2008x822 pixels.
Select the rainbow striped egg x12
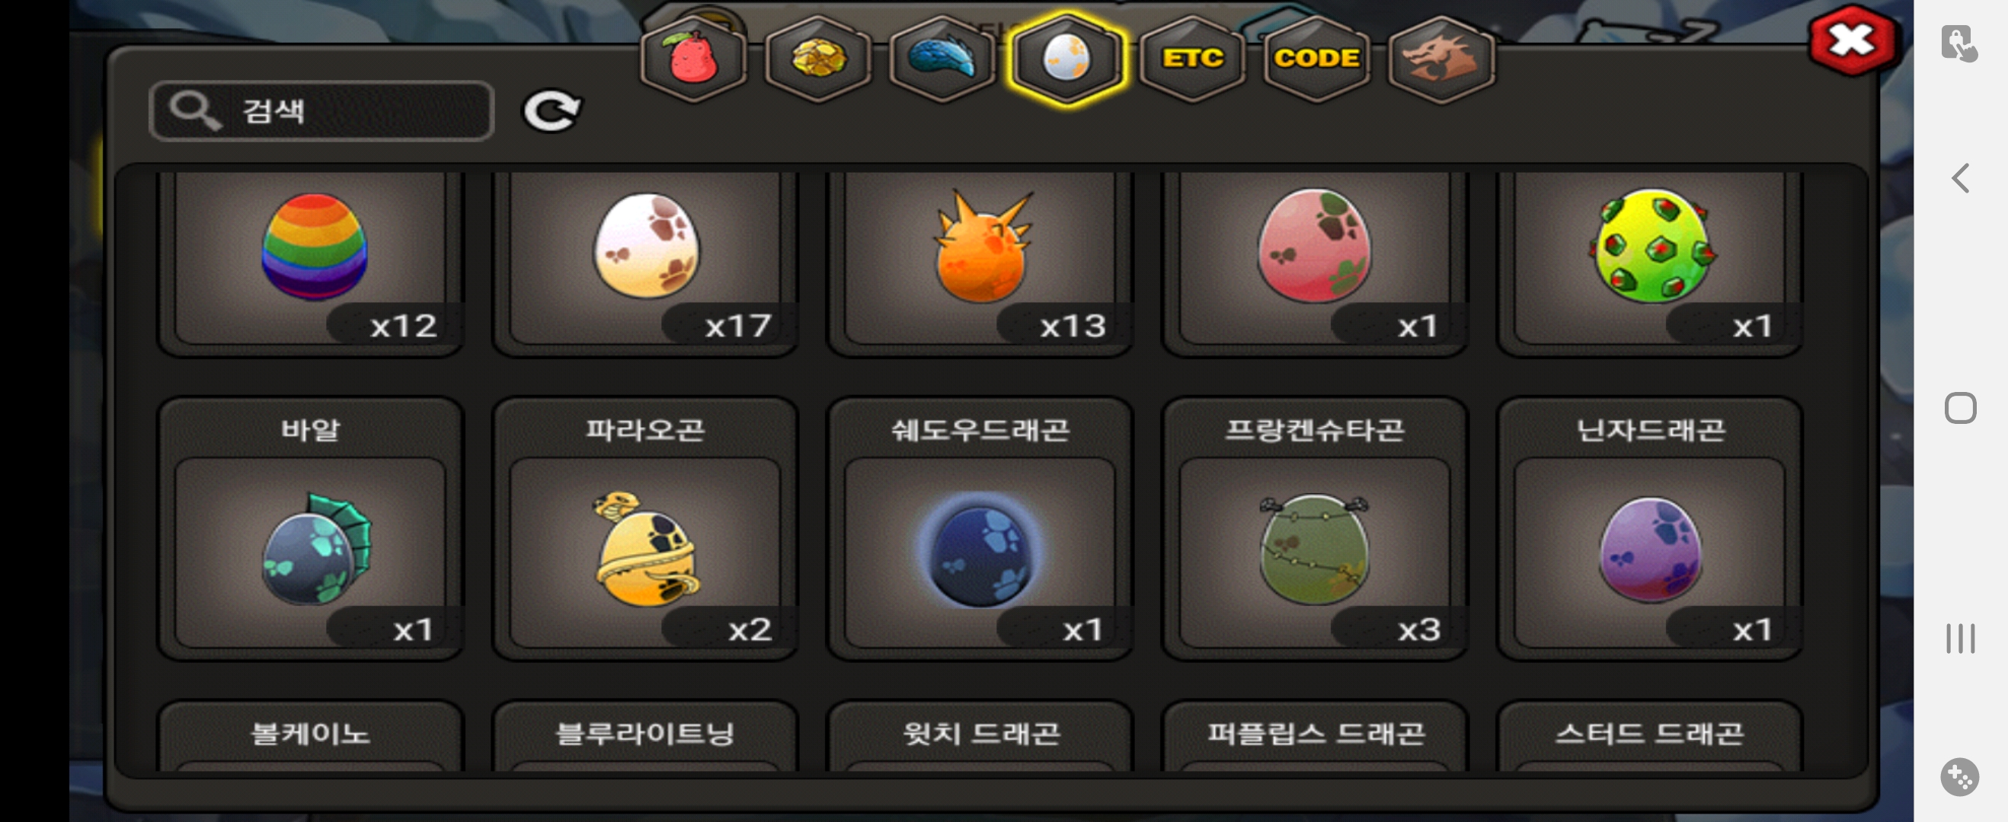click(x=311, y=261)
